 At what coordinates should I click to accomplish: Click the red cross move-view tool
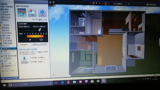(90, 3)
